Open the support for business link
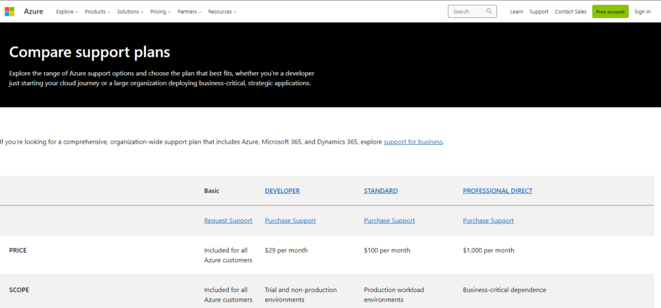The width and height of the screenshot is (661, 308). [413, 142]
